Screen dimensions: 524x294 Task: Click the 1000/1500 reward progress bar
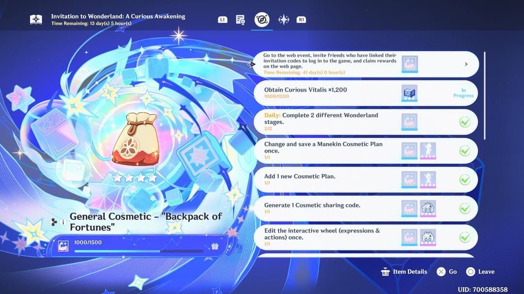click(139, 251)
